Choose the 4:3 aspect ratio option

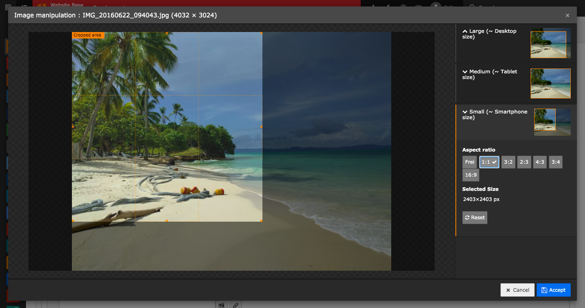(539, 162)
